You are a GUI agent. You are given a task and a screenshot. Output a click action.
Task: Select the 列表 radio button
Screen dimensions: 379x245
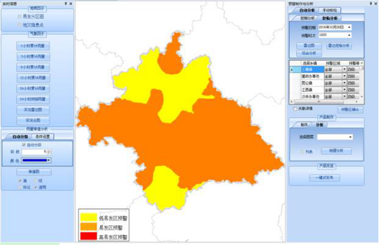coord(302,151)
